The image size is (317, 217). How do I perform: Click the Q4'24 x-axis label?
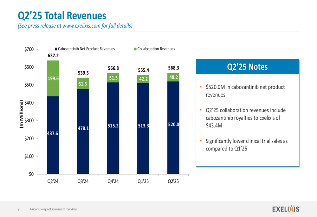[113, 181]
